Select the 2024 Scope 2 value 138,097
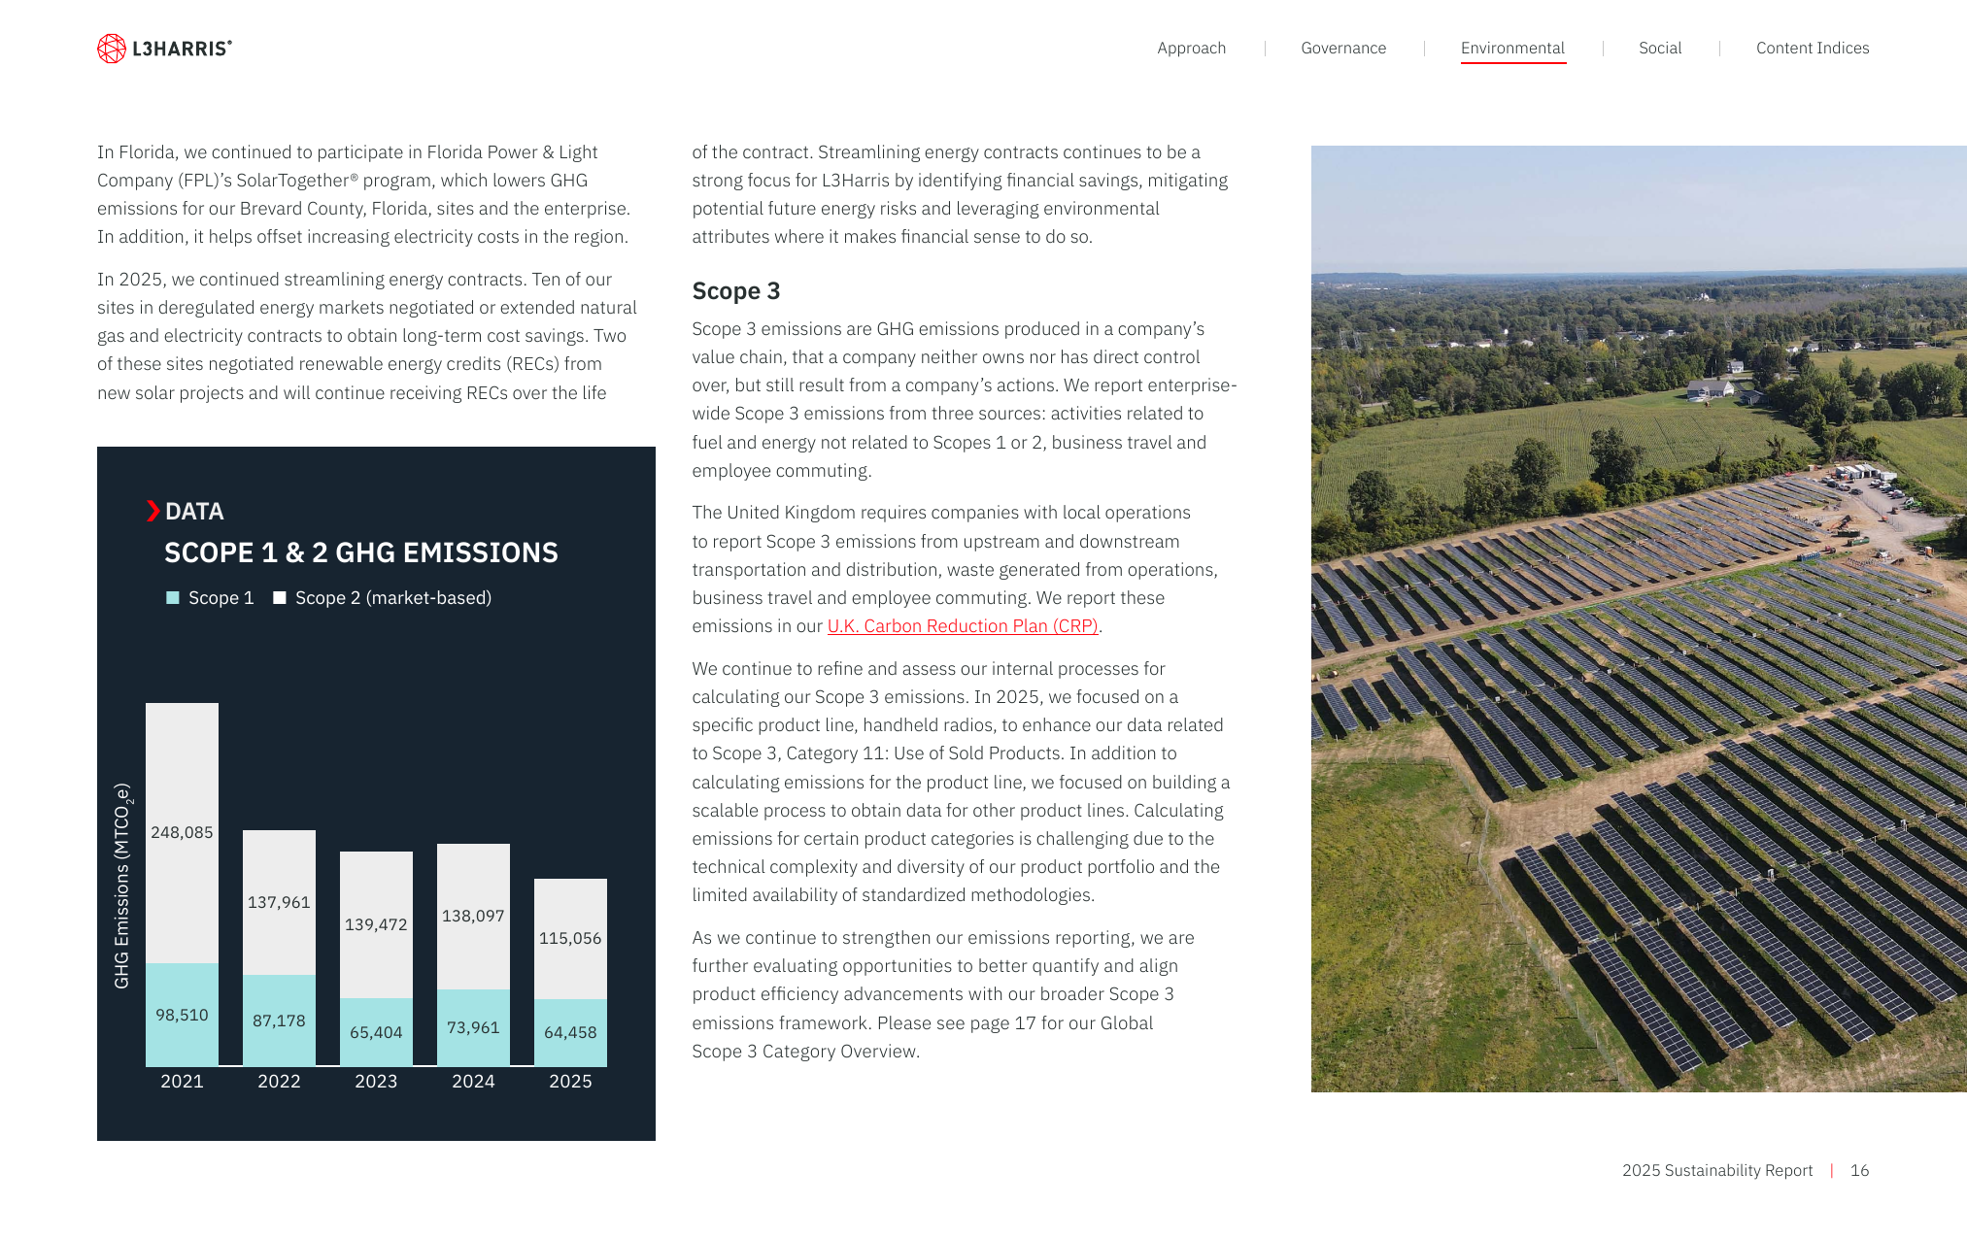 [473, 916]
